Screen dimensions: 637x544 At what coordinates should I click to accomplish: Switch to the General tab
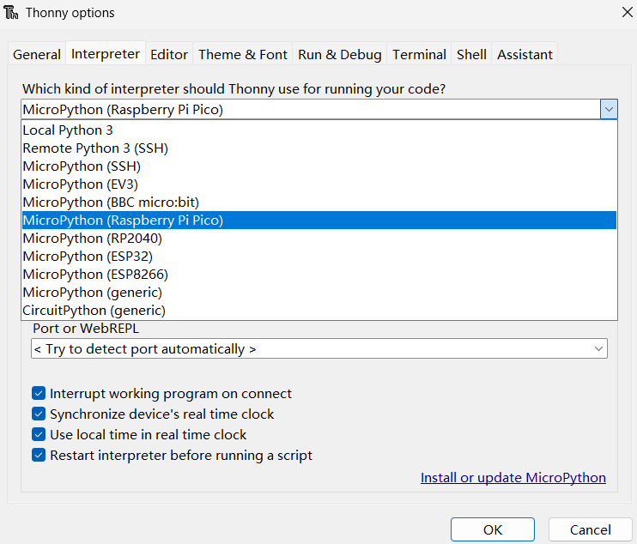[37, 54]
